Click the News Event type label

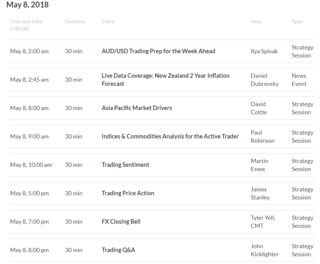299,80
